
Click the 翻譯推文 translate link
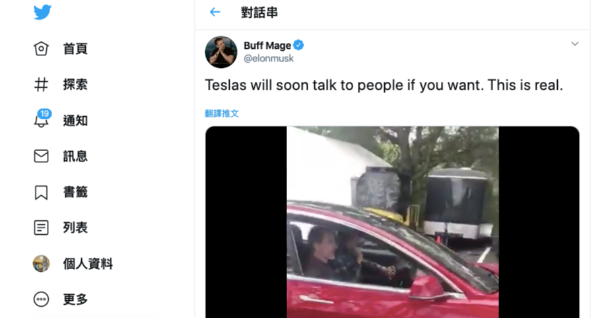(x=222, y=113)
